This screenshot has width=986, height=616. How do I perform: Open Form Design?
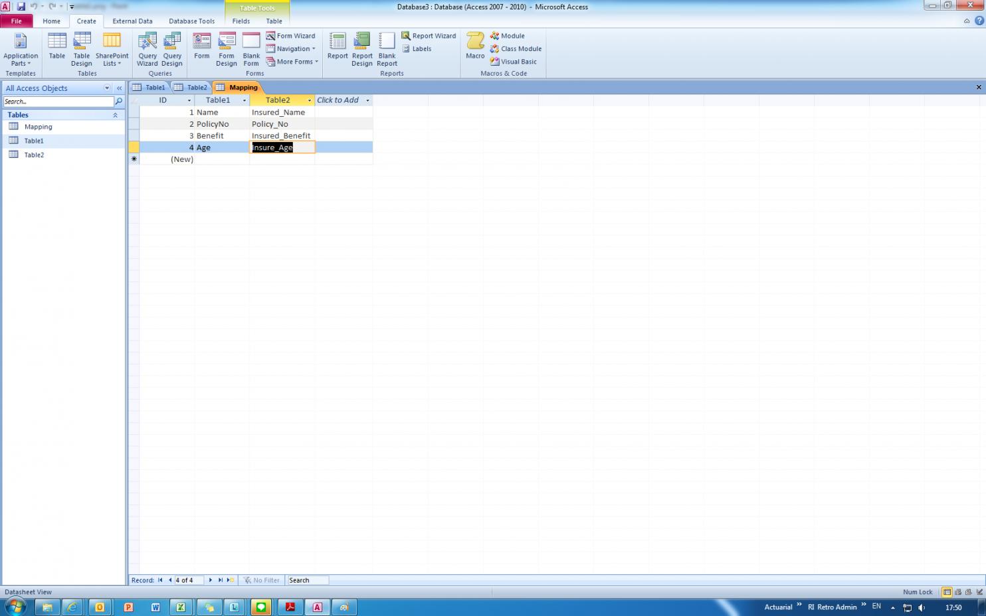click(227, 49)
